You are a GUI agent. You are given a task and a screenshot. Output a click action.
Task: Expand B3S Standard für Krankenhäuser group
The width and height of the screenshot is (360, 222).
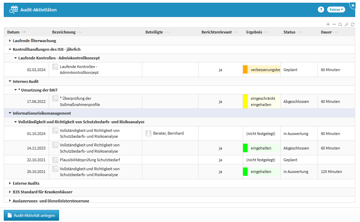pyautogui.click(x=10, y=192)
